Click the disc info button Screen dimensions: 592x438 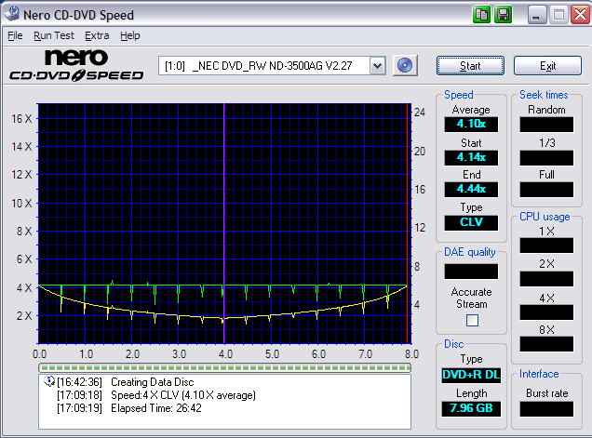405,66
